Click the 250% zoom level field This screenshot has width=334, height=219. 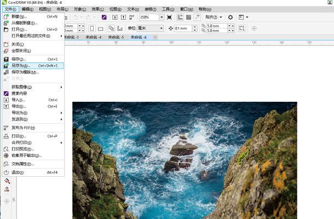[x=149, y=18]
